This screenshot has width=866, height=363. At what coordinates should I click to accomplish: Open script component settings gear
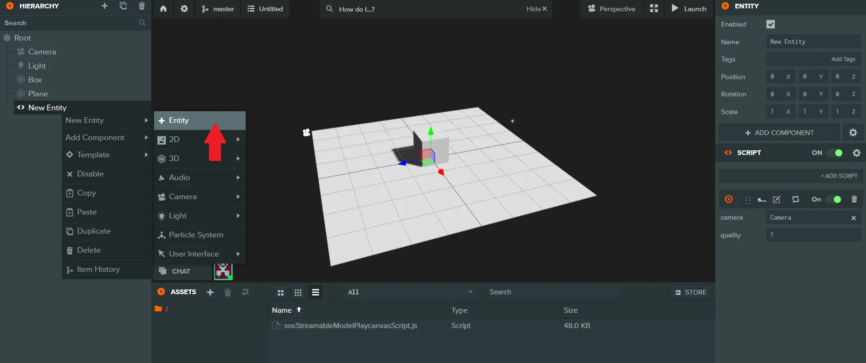856,153
